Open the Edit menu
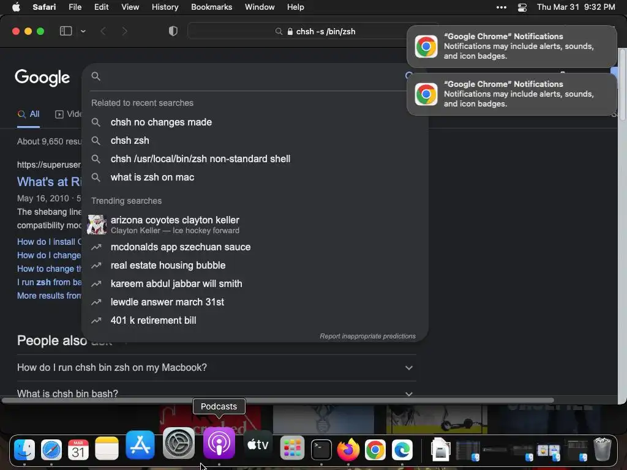Viewport: 627px width, 470px height. click(x=101, y=7)
